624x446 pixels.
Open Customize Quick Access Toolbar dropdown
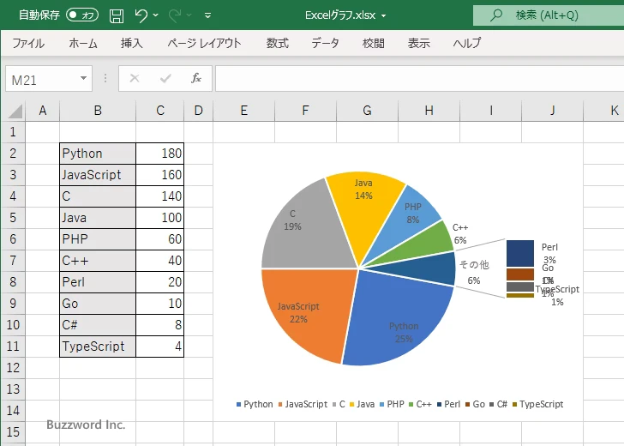point(208,15)
